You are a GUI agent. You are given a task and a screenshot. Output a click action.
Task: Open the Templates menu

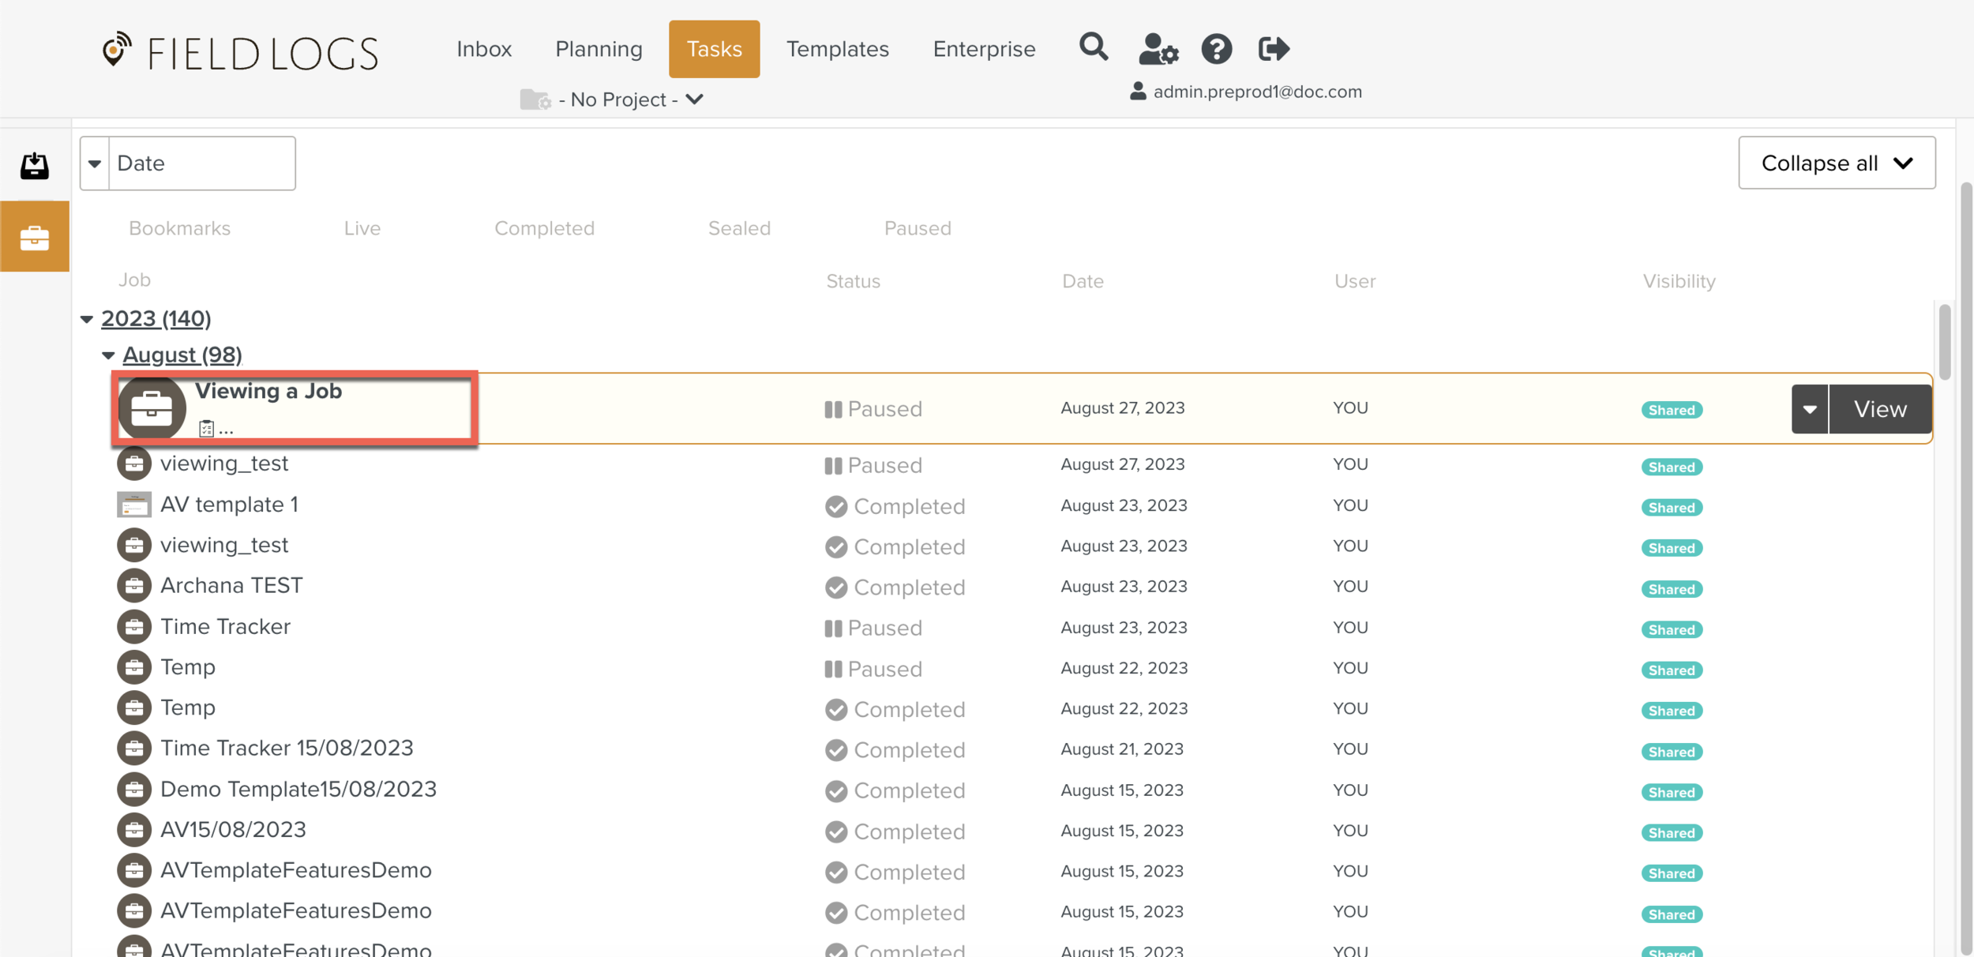[837, 49]
